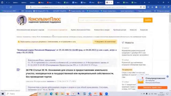Open the notification center icon
The height and width of the screenshot is (96, 171).
168,94
